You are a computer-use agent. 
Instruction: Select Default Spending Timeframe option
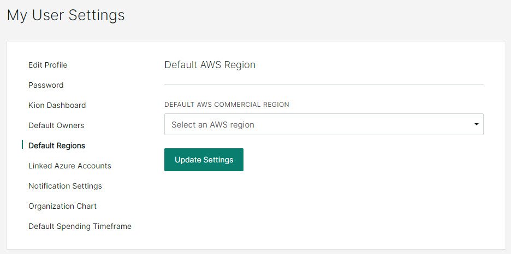click(80, 226)
